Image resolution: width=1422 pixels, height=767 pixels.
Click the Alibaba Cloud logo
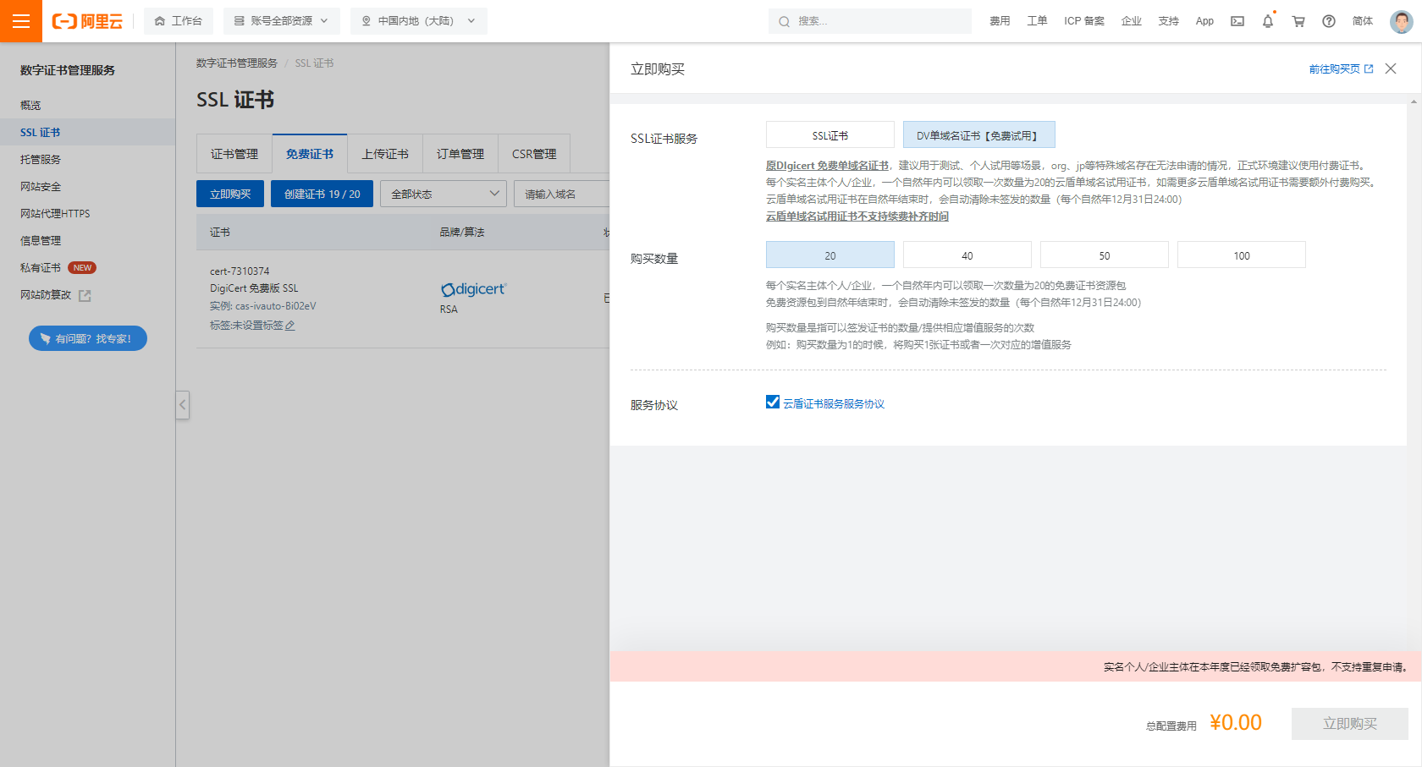(x=88, y=21)
